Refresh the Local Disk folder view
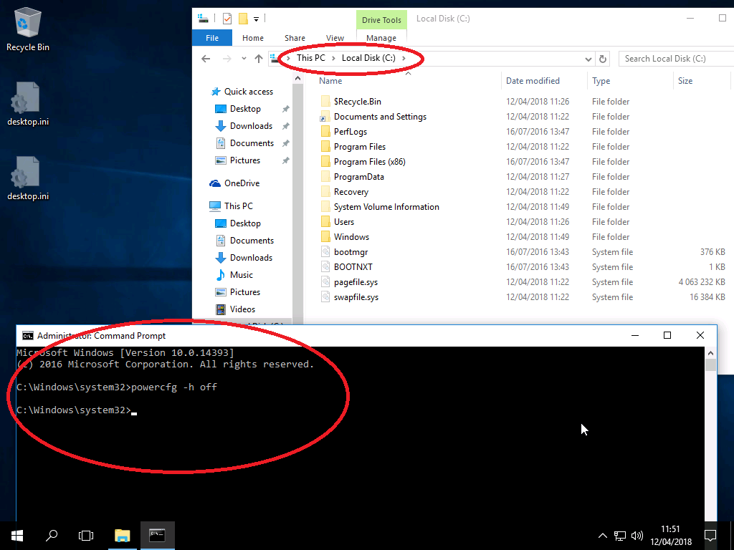Viewport: 734px width, 550px height. coord(603,59)
